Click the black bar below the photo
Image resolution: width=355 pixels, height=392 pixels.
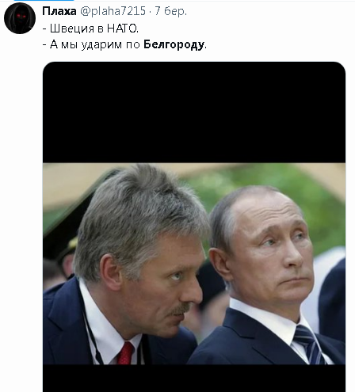tap(194, 379)
